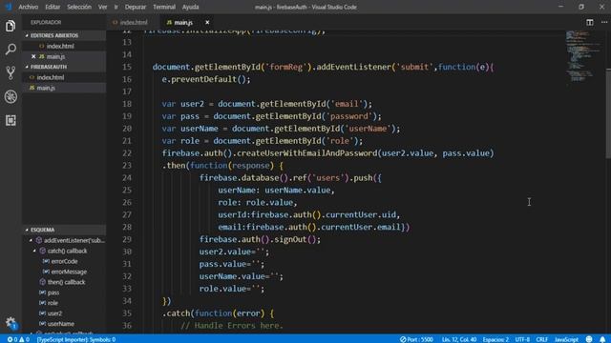Collapse addEventListener node in outline
This screenshot has height=343, width=611.
32,240
